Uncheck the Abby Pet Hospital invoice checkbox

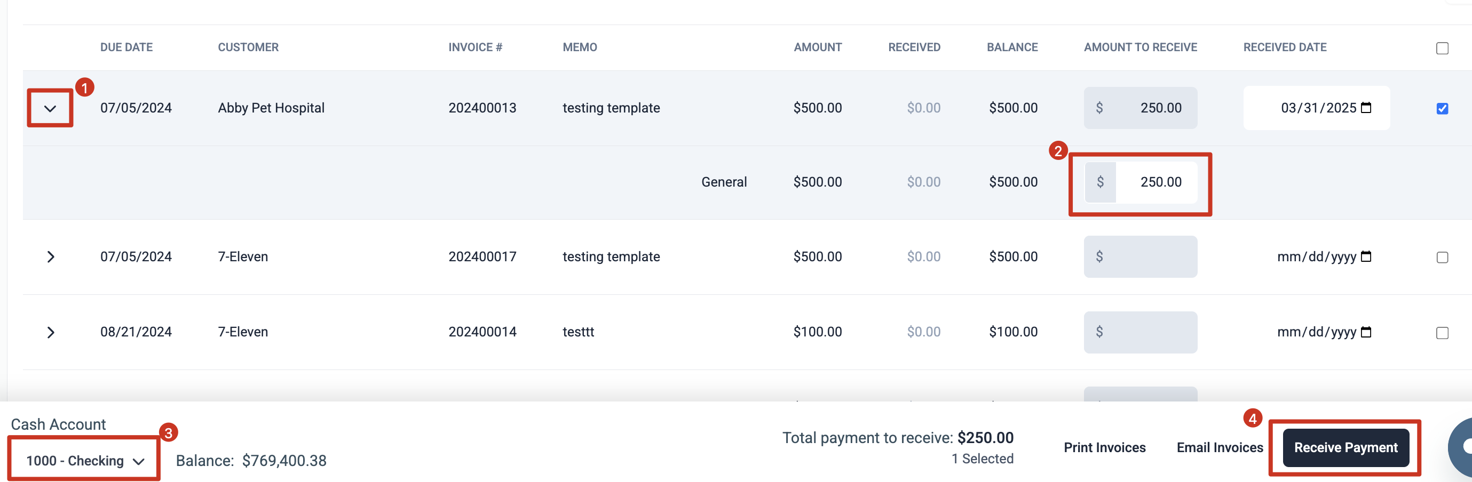(x=1442, y=109)
